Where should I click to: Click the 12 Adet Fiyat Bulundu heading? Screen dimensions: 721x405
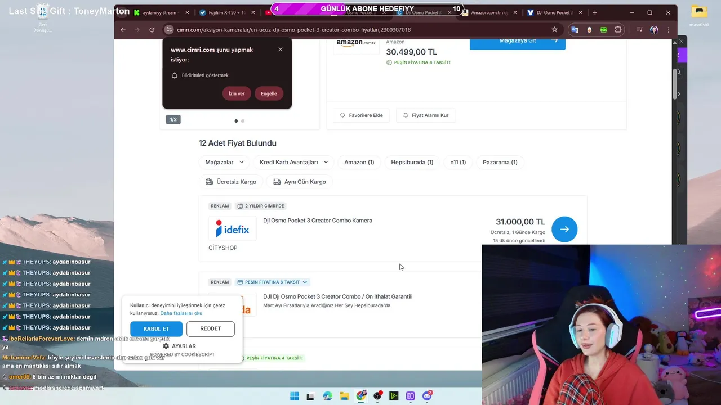coord(237,143)
